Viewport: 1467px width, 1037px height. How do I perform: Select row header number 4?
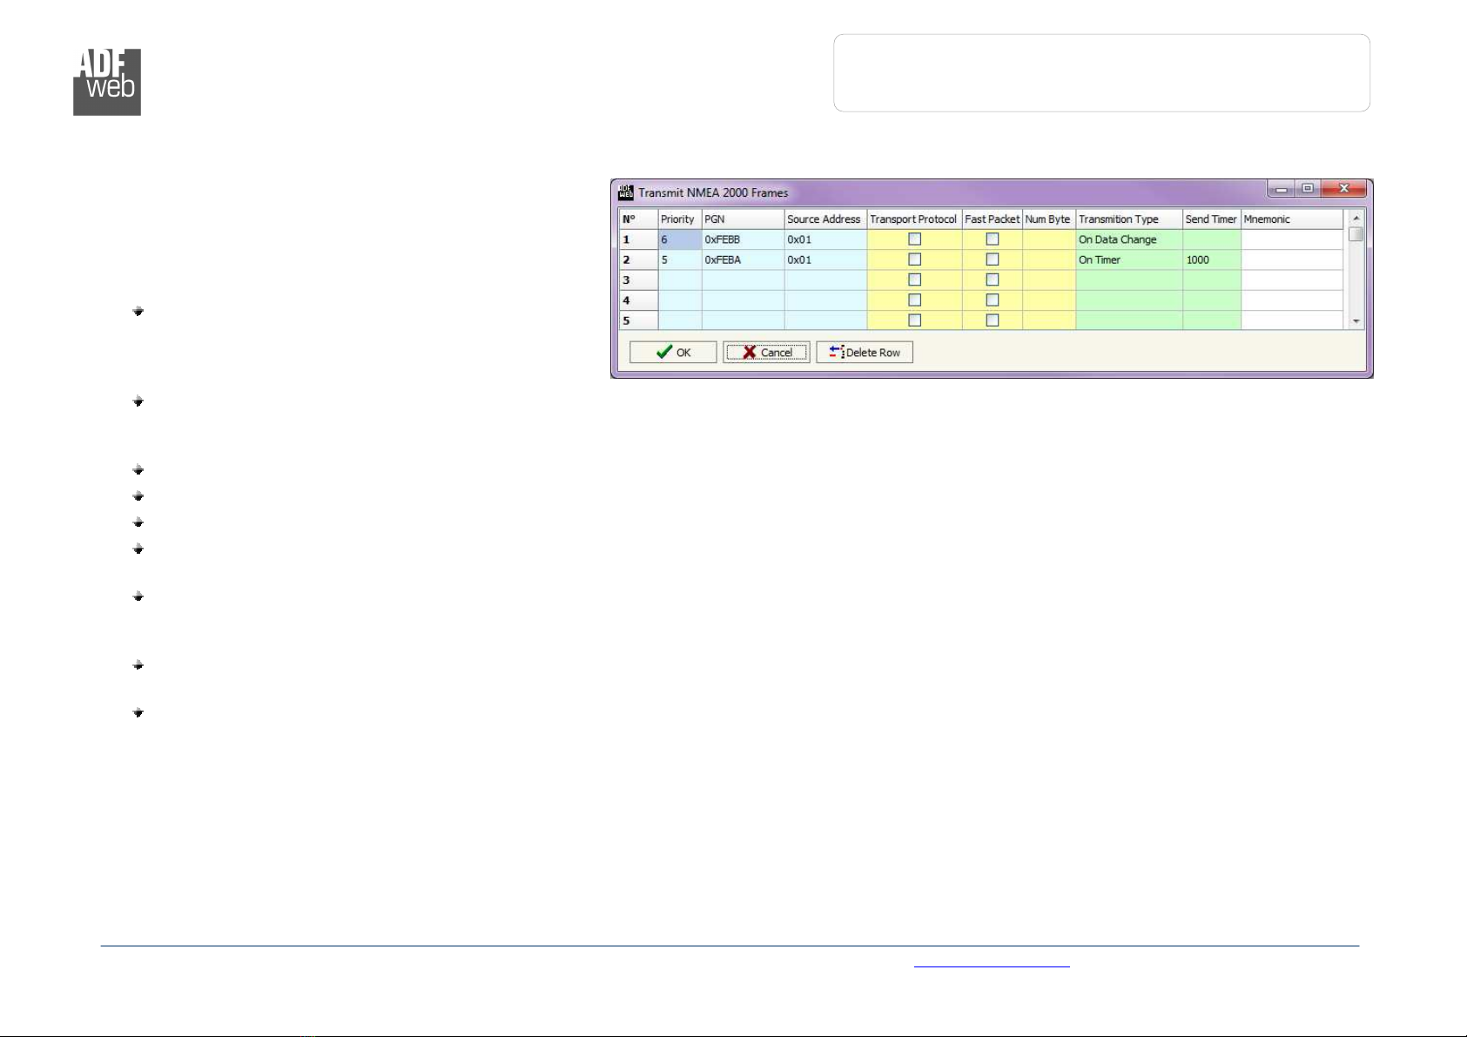click(x=638, y=300)
